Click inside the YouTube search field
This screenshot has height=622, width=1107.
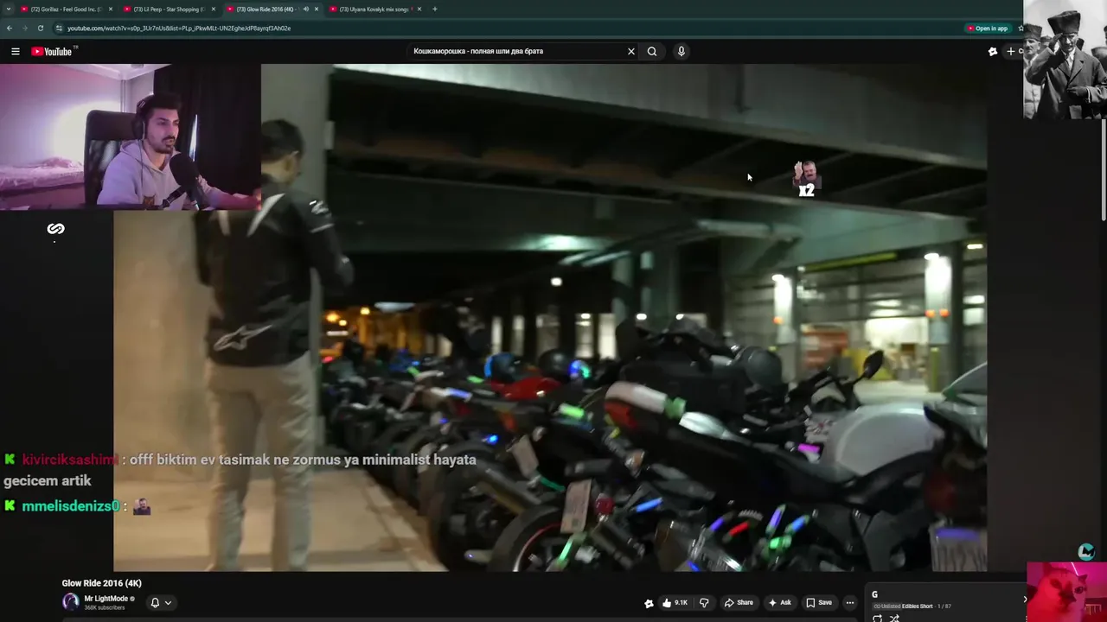[x=517, y=51]
